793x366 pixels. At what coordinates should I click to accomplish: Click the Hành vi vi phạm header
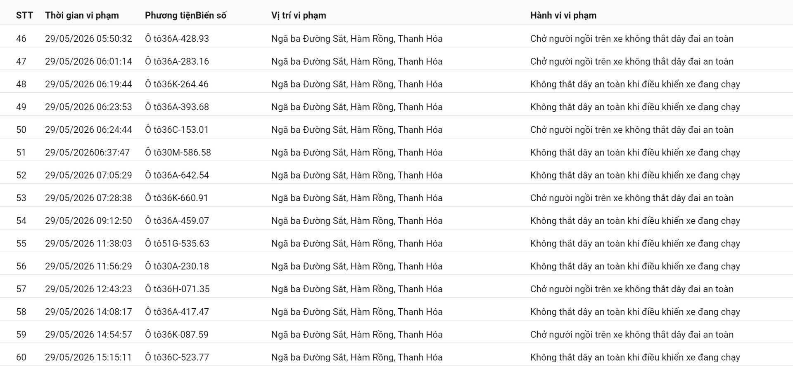pyautogui.click(x=563, y=16)
